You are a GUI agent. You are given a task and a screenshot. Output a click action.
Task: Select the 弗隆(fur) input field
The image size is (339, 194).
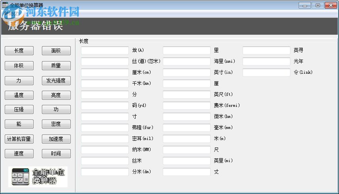[105, 127]
